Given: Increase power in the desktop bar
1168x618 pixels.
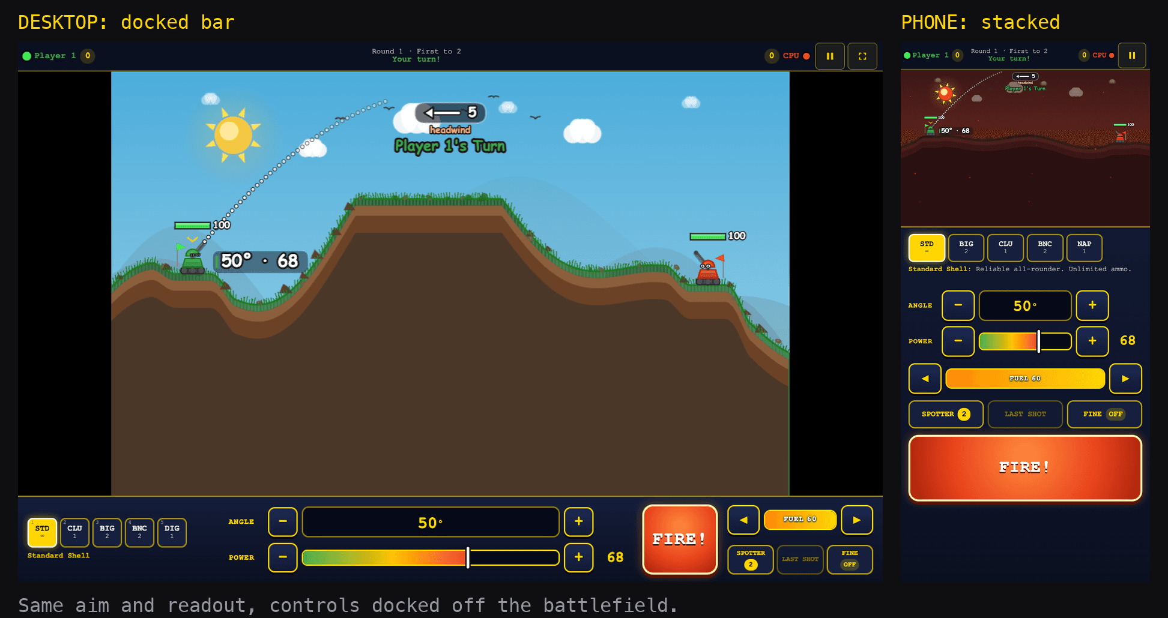Looking at the screenshot, I should (x=579, y=557).
